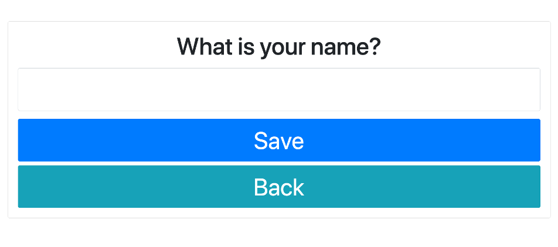Click the name text input field
The height and width of the screenshot is (247, 558).
tap(278, 90)
